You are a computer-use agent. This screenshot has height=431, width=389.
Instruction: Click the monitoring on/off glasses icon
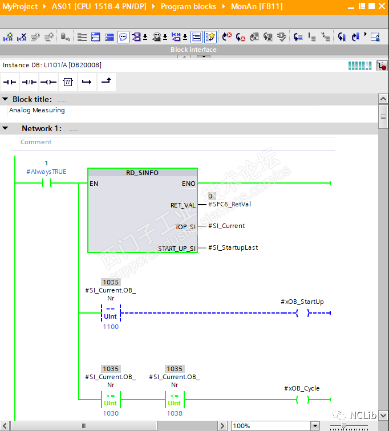[375, 37]
